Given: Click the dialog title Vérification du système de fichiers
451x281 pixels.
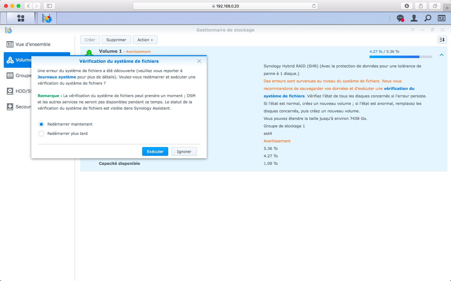Looking at the screenshot, I should tap(119, 61).
